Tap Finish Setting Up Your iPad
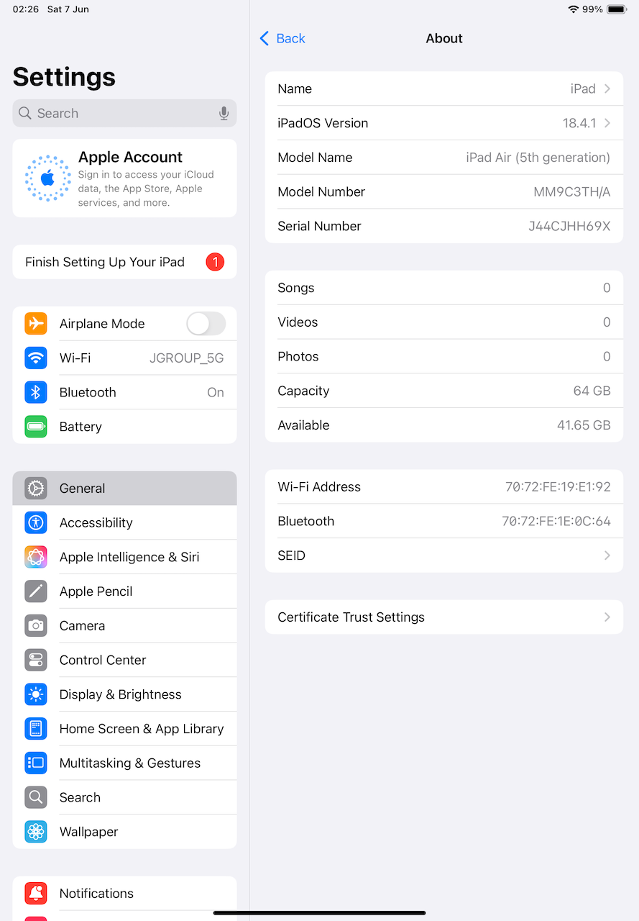The width and height of the screenshot is (639, 921). point(124,262)
